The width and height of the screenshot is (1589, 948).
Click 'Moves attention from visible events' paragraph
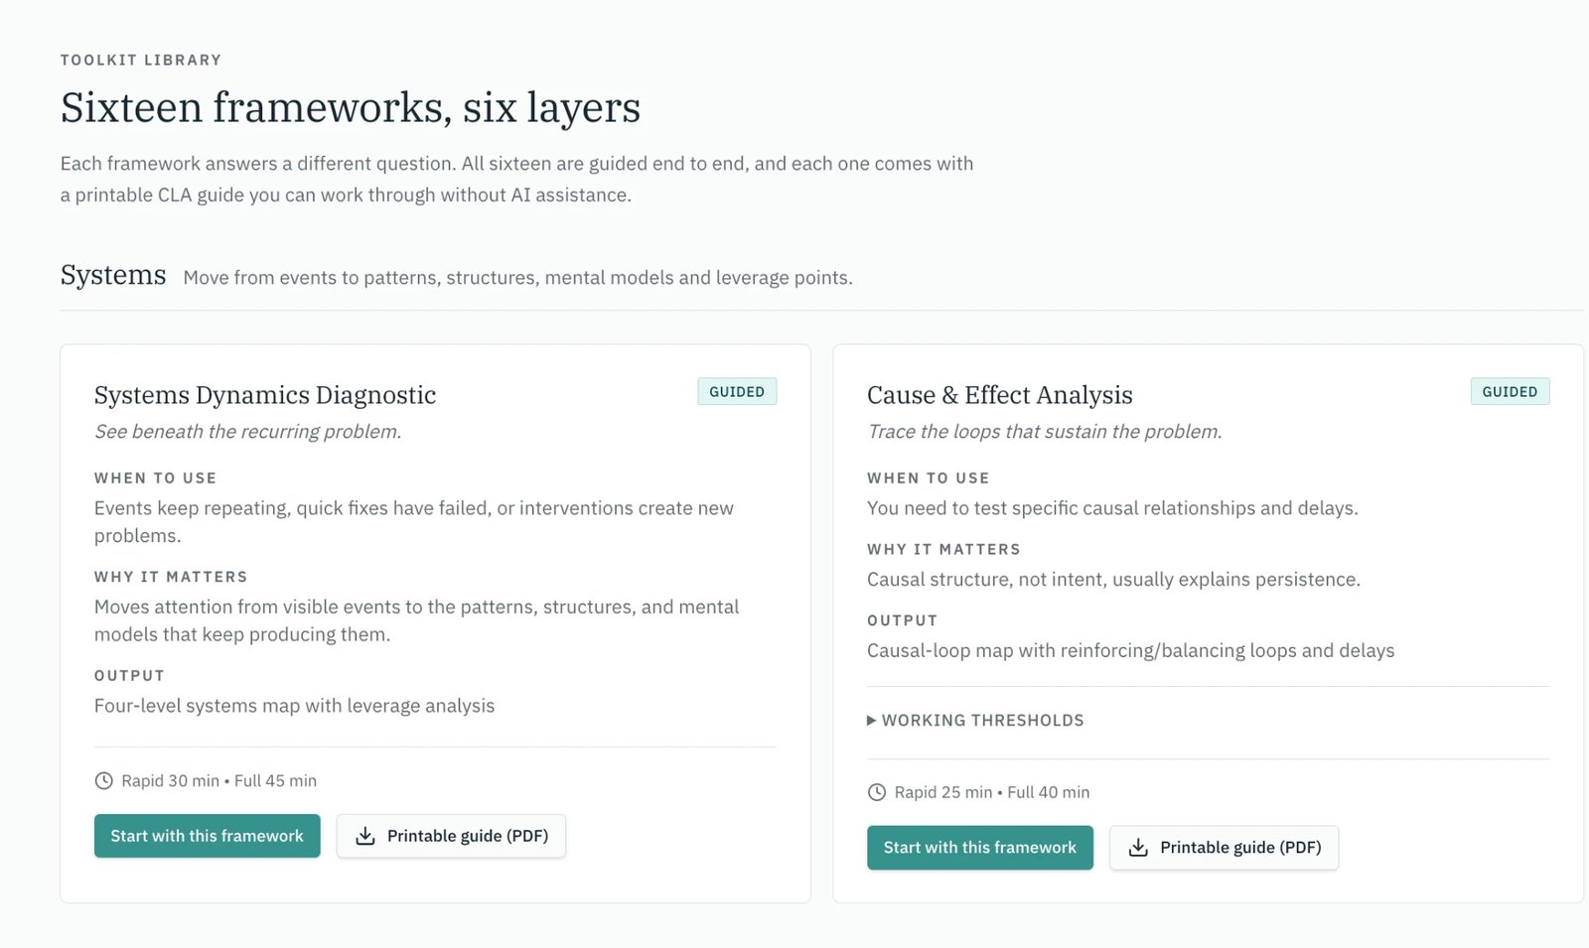point(417,620)
